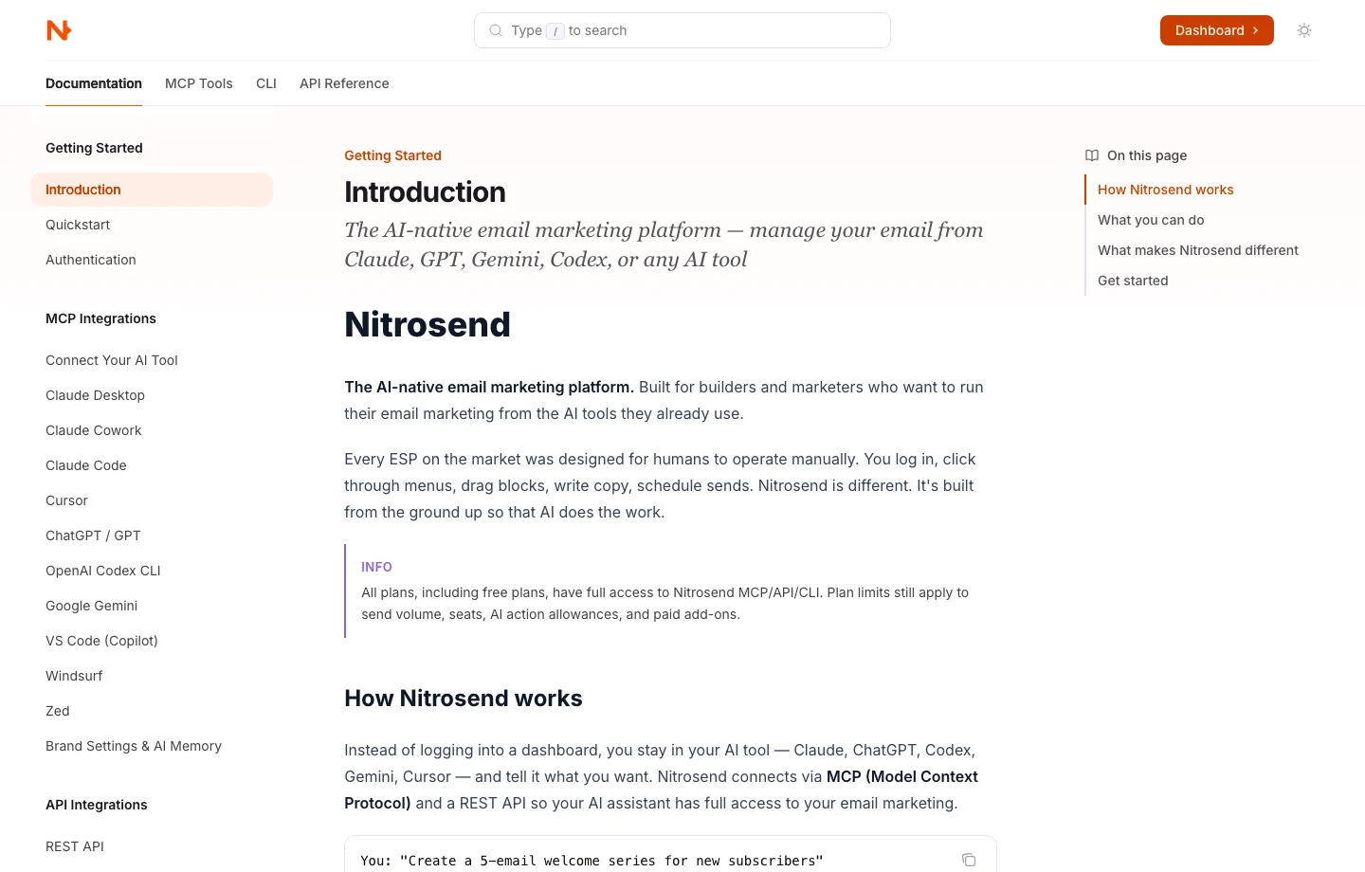Select Introduction in the sidebar
Image resolution: width=1365 pixels, height=872 pixels.
tap(152, 190)
